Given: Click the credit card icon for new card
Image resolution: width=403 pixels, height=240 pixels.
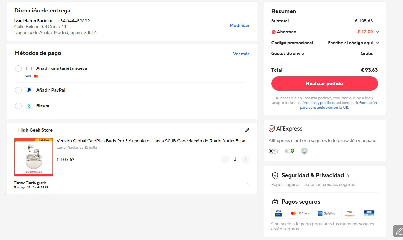Looking at the screenshot, I should click(29, 68).
